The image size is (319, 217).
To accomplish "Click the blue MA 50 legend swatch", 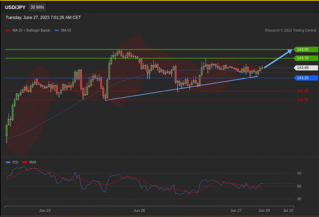I will pyautogui.click(x=57, y=31).
